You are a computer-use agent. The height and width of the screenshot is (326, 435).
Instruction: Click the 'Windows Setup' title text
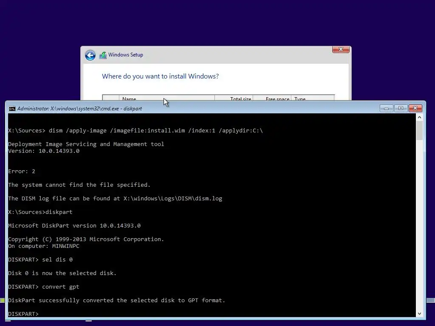[x=126, y=55]
